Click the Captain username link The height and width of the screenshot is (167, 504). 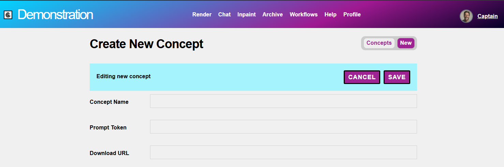487,16
